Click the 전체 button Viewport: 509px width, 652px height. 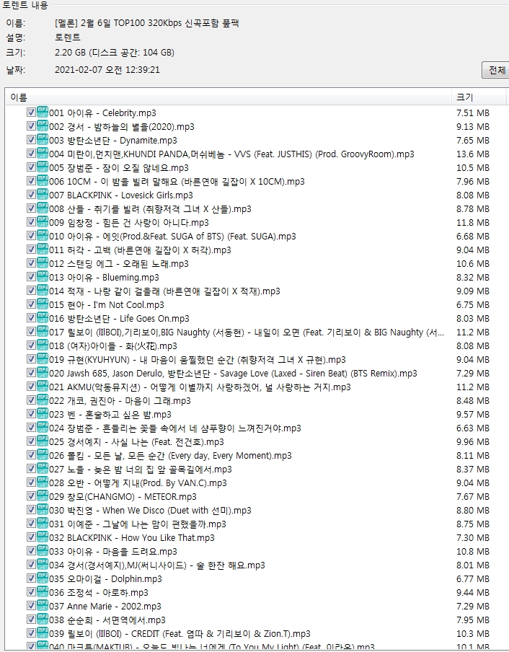click(x=496, y=70)
